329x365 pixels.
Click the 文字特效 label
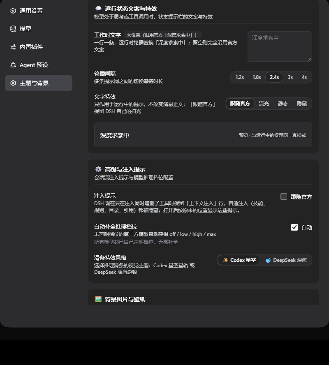[105, 97]
